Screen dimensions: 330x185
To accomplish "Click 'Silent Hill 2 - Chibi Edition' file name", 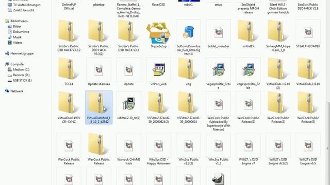I will [278, 8].
